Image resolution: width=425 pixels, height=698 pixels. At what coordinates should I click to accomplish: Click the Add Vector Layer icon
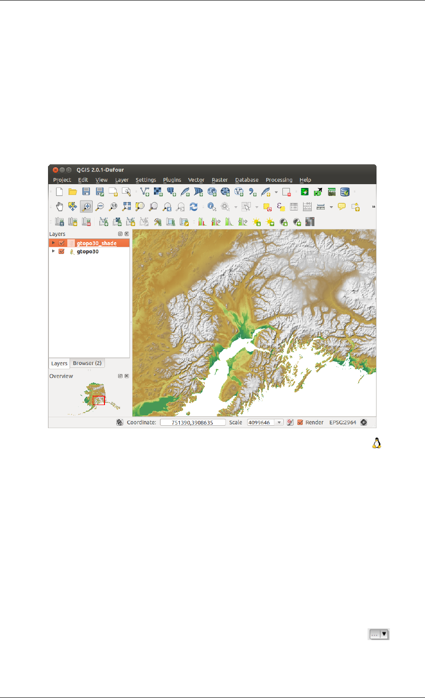(145, 192)
